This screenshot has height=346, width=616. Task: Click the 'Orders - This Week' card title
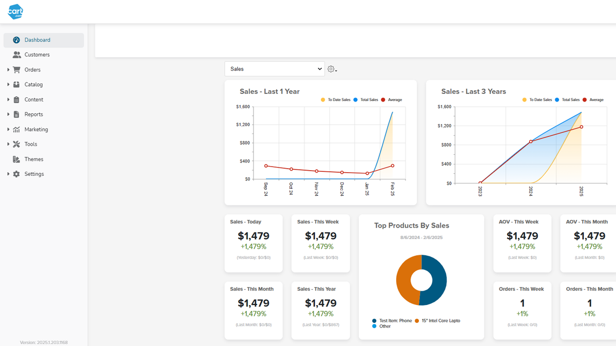coord(521,289)
